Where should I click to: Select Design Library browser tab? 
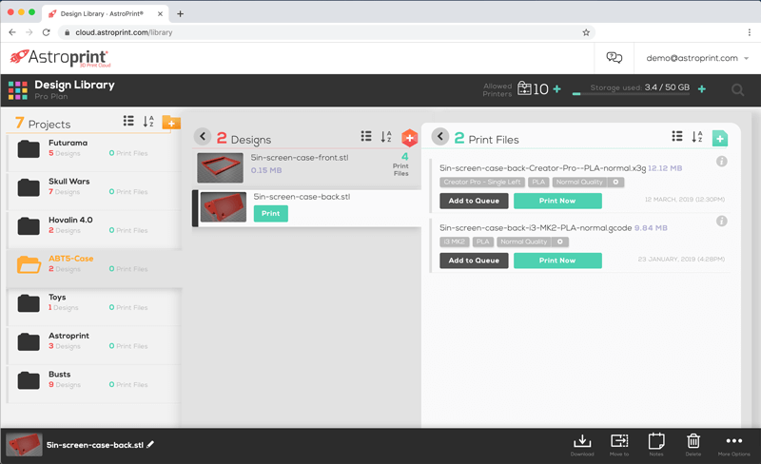[105, 13]
